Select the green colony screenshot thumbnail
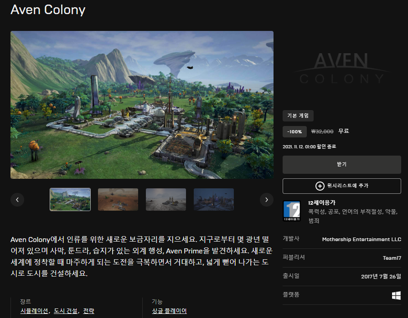Image resolution: width=408 pixels, height=318 pixels. [x=70, y=199]
